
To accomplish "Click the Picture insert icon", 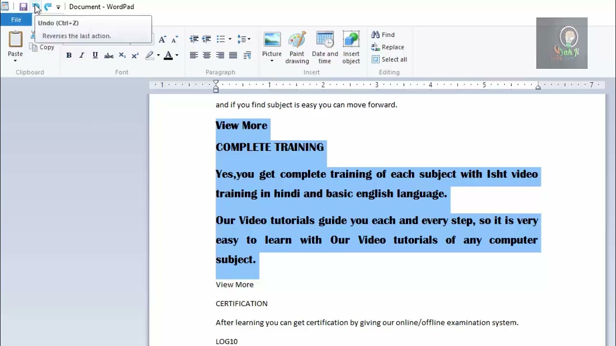I will [272, 40].
